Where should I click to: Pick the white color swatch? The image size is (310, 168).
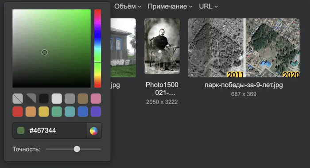click(x=57, y=98)
